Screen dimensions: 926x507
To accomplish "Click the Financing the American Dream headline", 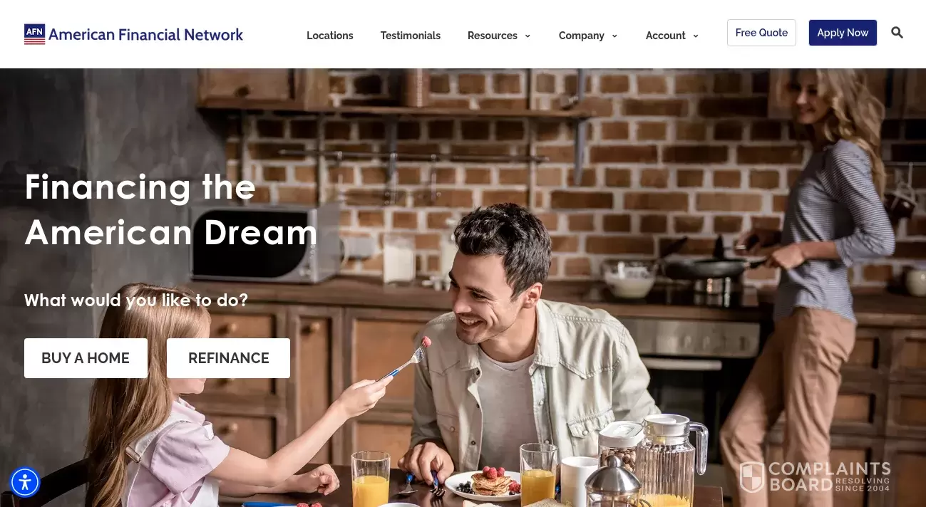I will (x=171, y=209).
